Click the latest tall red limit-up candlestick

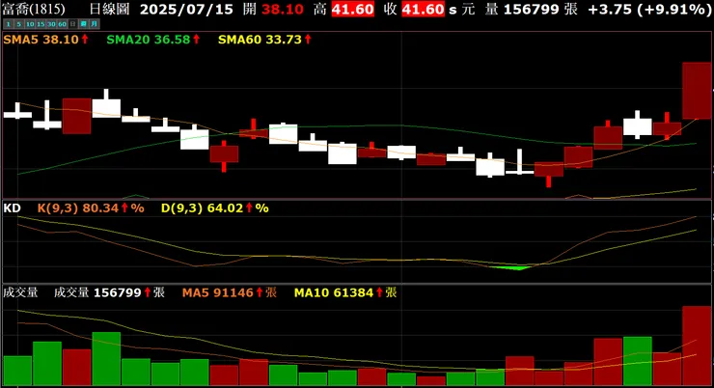point(697,91)
